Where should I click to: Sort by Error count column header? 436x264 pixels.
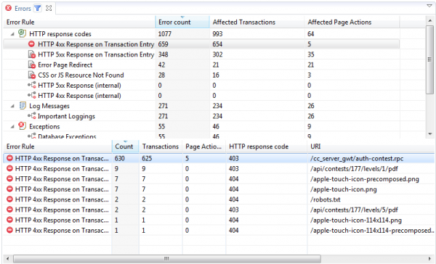pos(182,22)
